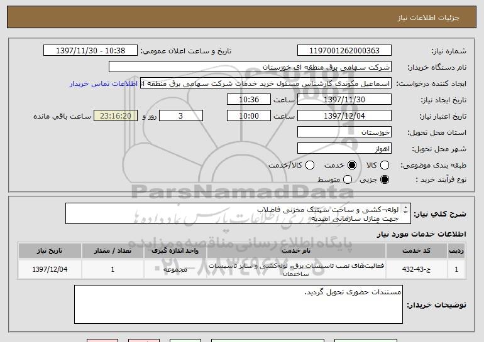Click the 10:00 validity time field
Image resolution: width=484 pixels, height=342 pixels.
(x=250, y=116)
